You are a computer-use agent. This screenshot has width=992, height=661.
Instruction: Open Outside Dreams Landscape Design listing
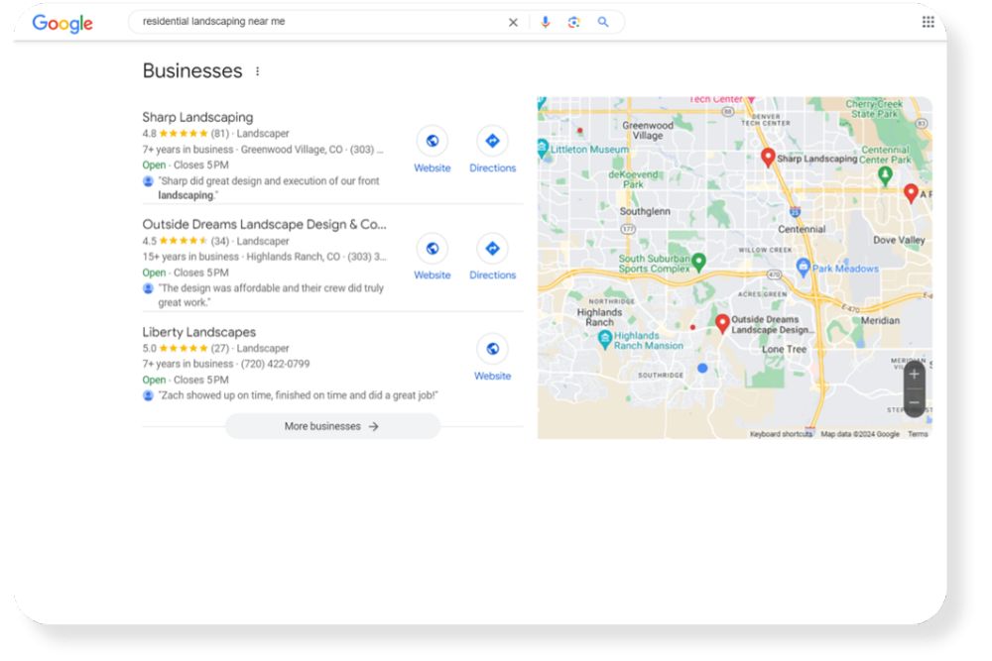(x=264, y=224)
